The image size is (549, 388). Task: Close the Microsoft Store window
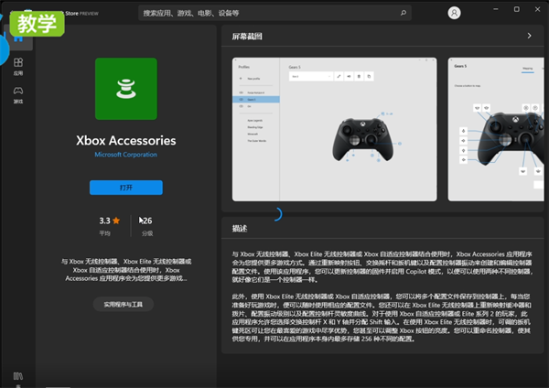(537, 9)
